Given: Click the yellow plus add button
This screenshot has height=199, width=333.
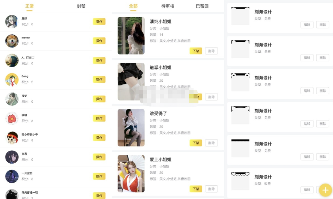Looking at the screenshot, I should click(x=325, y=190).
